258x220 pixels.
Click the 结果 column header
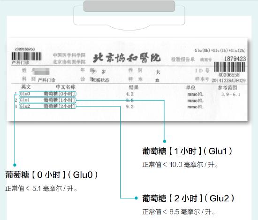pos(133,87)
